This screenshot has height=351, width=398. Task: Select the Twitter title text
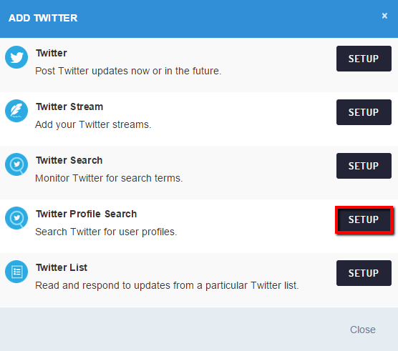(52, 53)
